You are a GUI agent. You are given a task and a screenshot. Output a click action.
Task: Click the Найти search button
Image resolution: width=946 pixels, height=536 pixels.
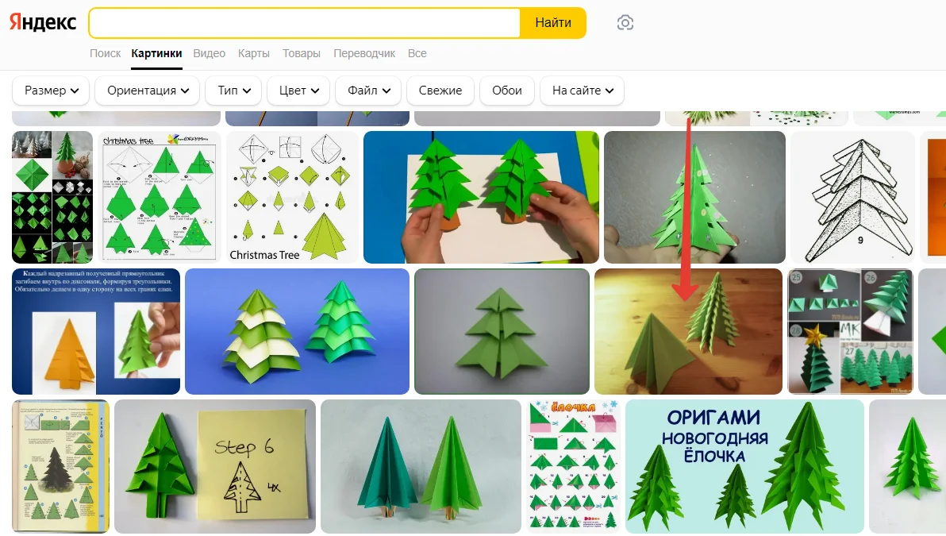click(x=552, y=23)
